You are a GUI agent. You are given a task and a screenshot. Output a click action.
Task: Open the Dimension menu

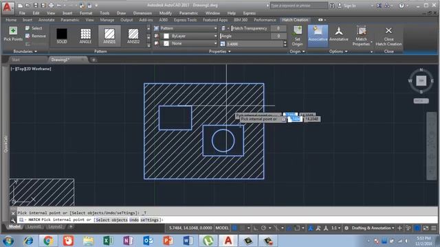click(x=142, y=13)
